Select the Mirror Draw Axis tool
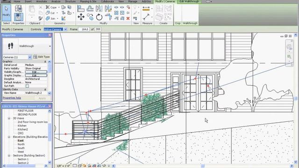 pos(108,8)
